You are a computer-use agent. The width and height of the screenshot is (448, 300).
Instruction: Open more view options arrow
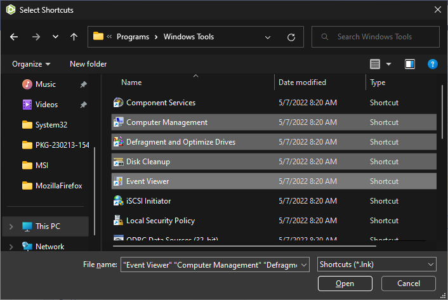[x=388, y=64]
